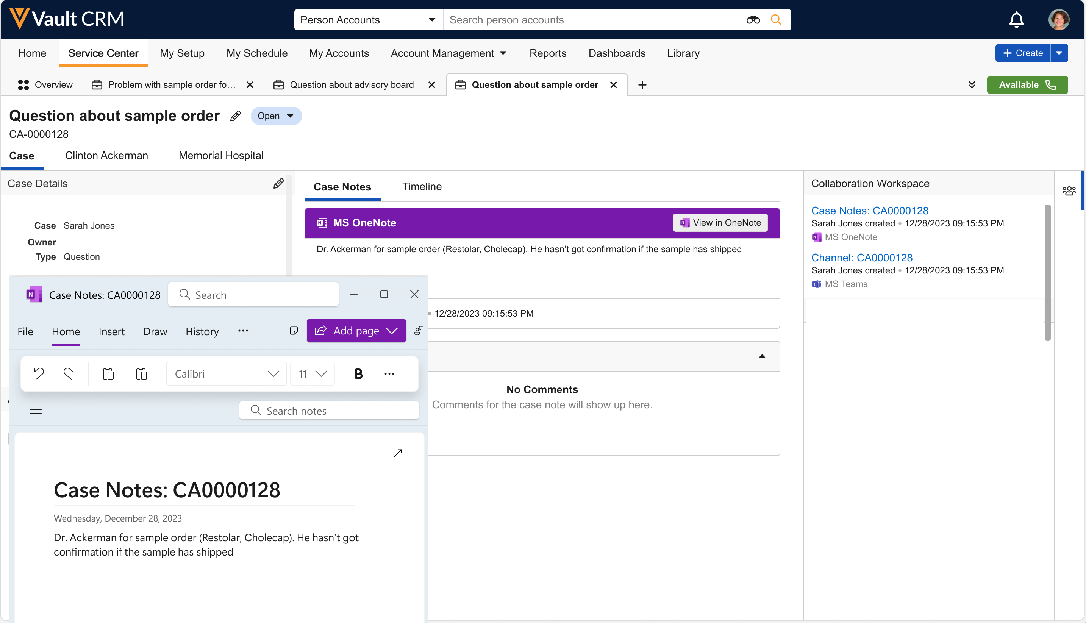Open the Channel: CA0000128 link
Viewport: 1086px width, 623px height.
[x=861, y=258]
